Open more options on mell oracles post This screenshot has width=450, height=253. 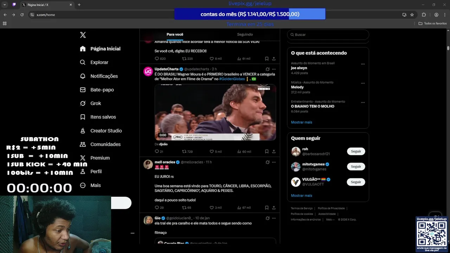pyautogui.click(x=274, y=162)
